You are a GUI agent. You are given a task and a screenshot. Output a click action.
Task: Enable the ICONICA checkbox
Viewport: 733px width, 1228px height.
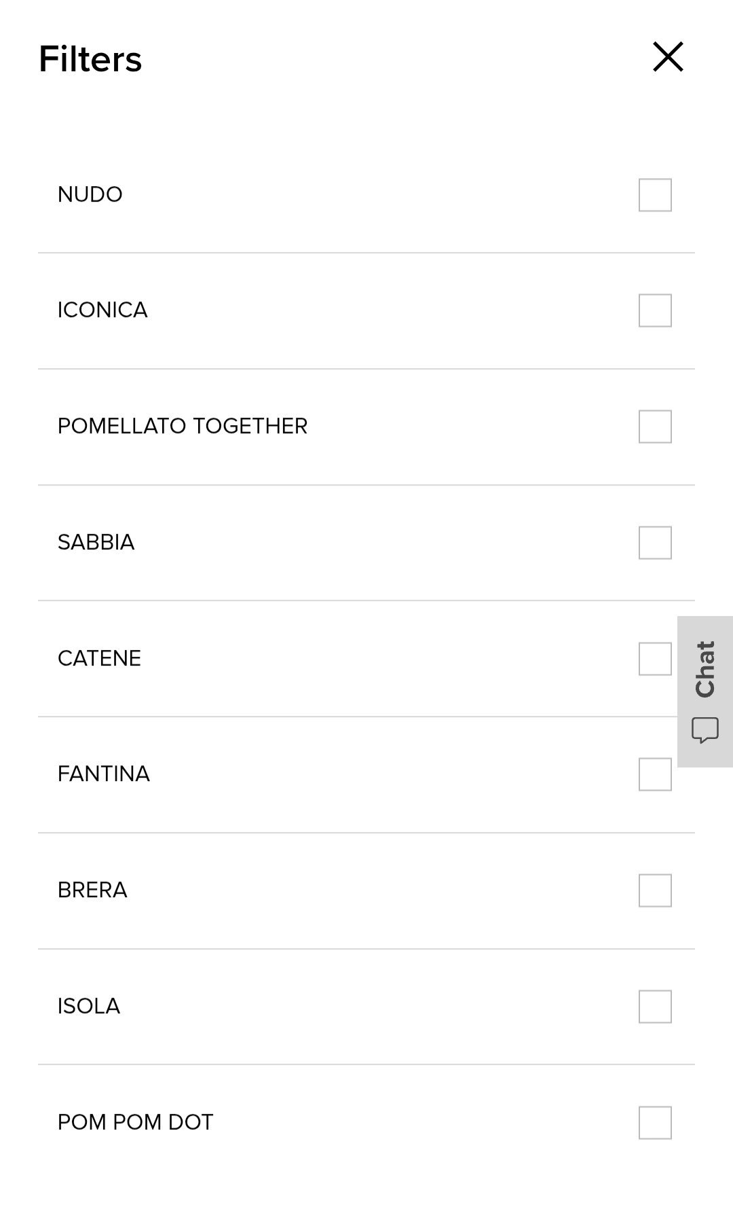coord(655,310)
